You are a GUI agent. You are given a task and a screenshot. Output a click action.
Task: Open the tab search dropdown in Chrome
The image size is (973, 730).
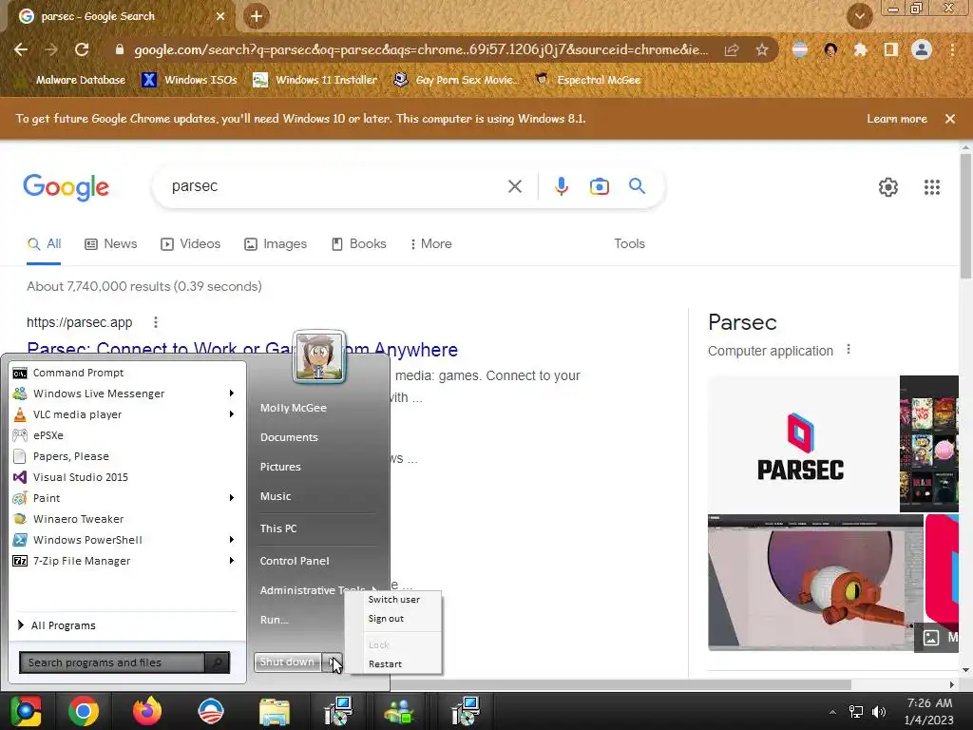pos(859,16)
